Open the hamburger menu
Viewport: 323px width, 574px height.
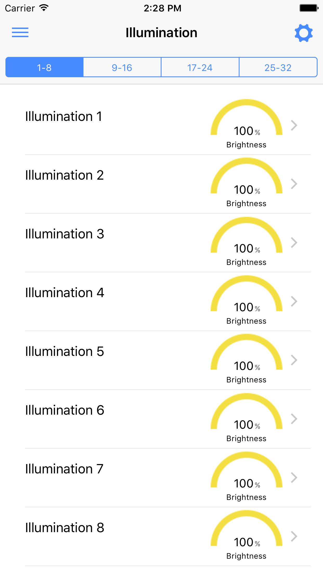20,32
